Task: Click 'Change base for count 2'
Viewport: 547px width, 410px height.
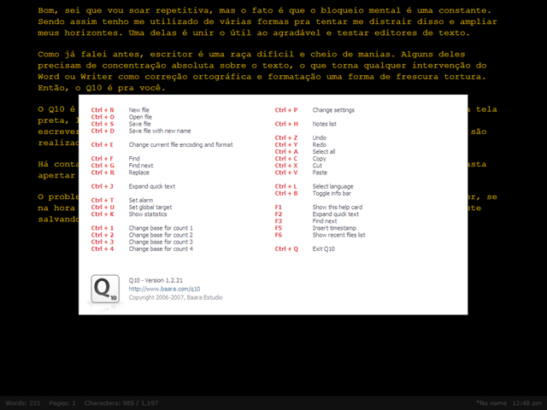Action: tap(161, 235)
